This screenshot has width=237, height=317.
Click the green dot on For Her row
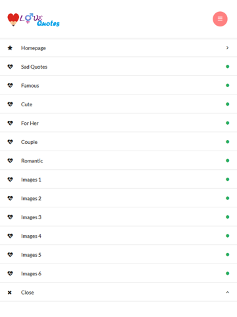click(228, 123)
